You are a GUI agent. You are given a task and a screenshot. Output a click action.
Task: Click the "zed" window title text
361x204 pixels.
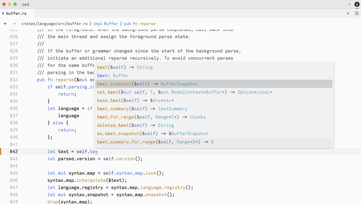point(25,4)
